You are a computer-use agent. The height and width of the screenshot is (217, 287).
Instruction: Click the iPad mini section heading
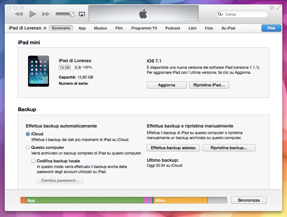(29, 42)
